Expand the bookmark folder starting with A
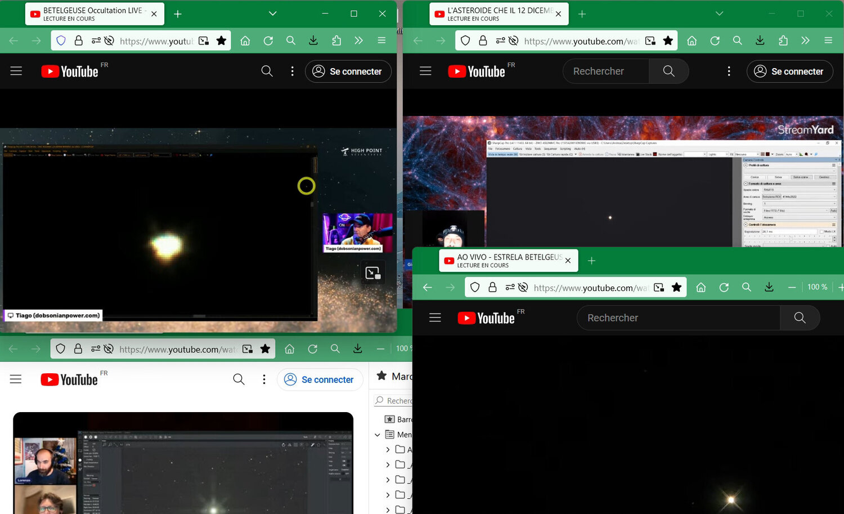Viewport: 844px width, 514px height. coord(388,450)
